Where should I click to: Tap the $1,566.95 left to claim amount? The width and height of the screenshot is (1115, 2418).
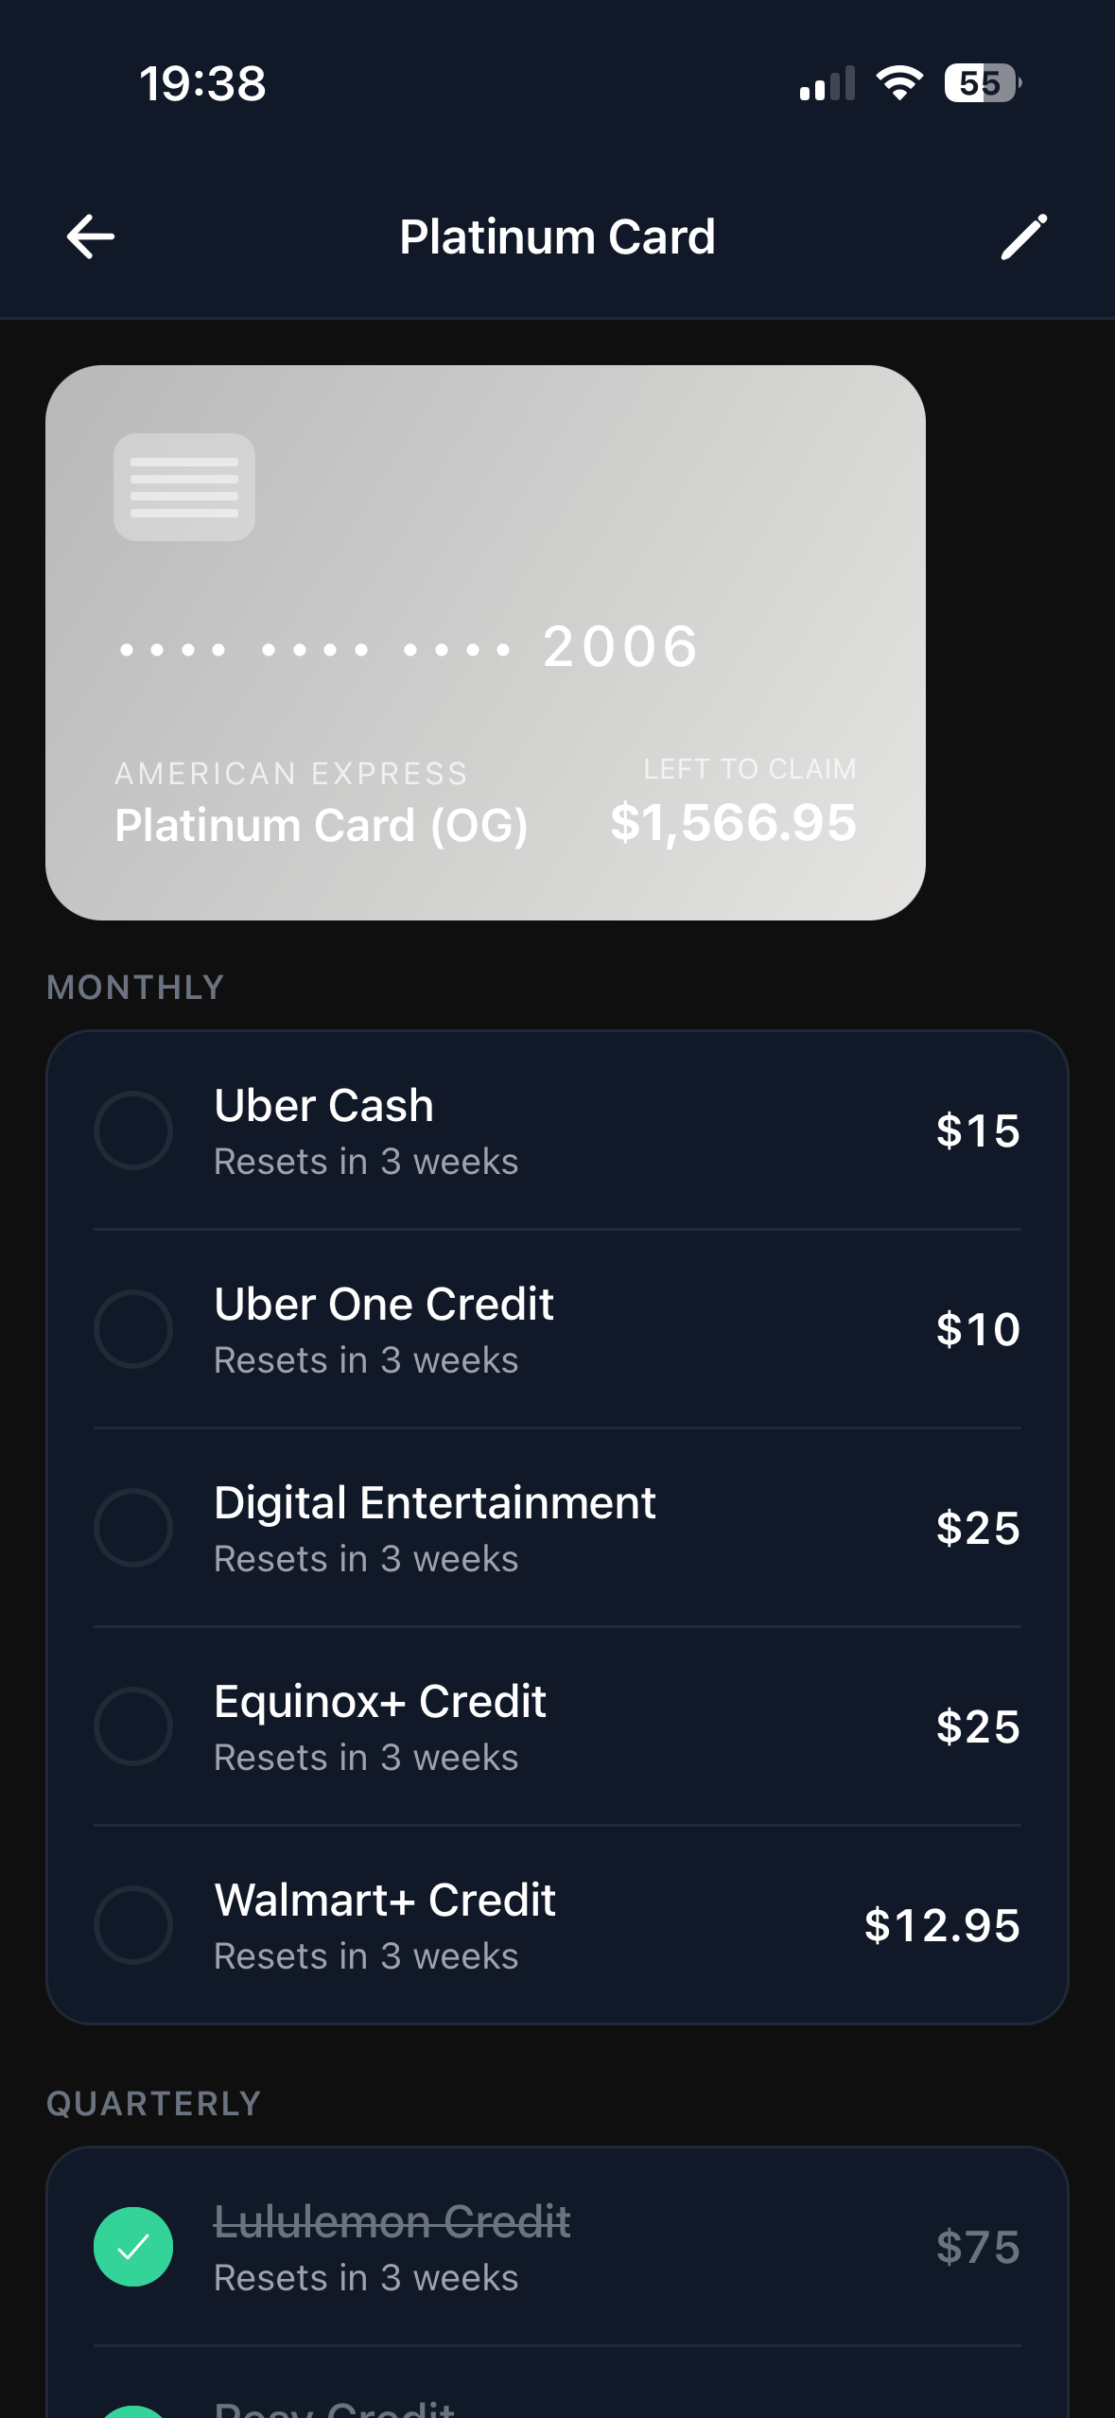(x=733, y=822)
